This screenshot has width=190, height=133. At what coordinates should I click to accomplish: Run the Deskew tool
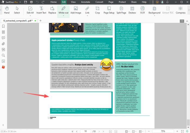(132, 10)
